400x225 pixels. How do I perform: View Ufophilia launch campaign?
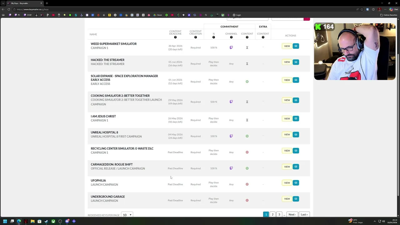(x=287, y=183)
